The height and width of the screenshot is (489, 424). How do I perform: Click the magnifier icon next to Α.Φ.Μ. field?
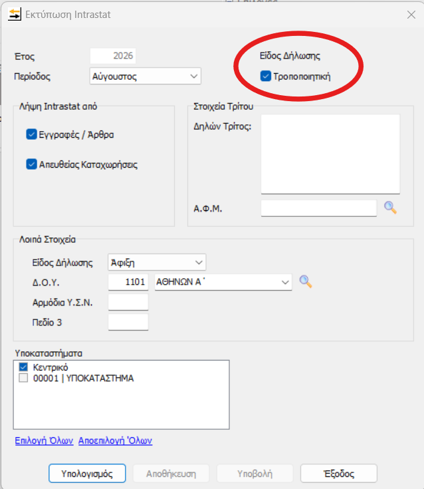390,208
